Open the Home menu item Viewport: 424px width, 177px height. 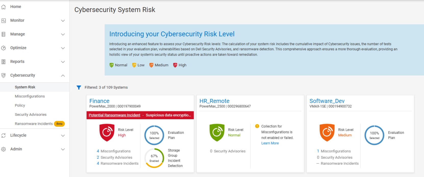tap(35, 7)
